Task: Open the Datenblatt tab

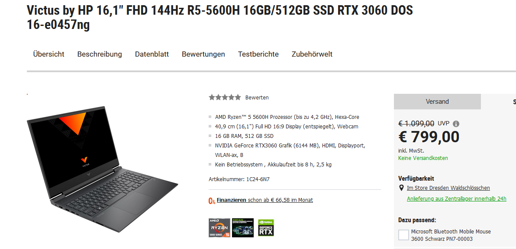Action: [x=152, y=54]
